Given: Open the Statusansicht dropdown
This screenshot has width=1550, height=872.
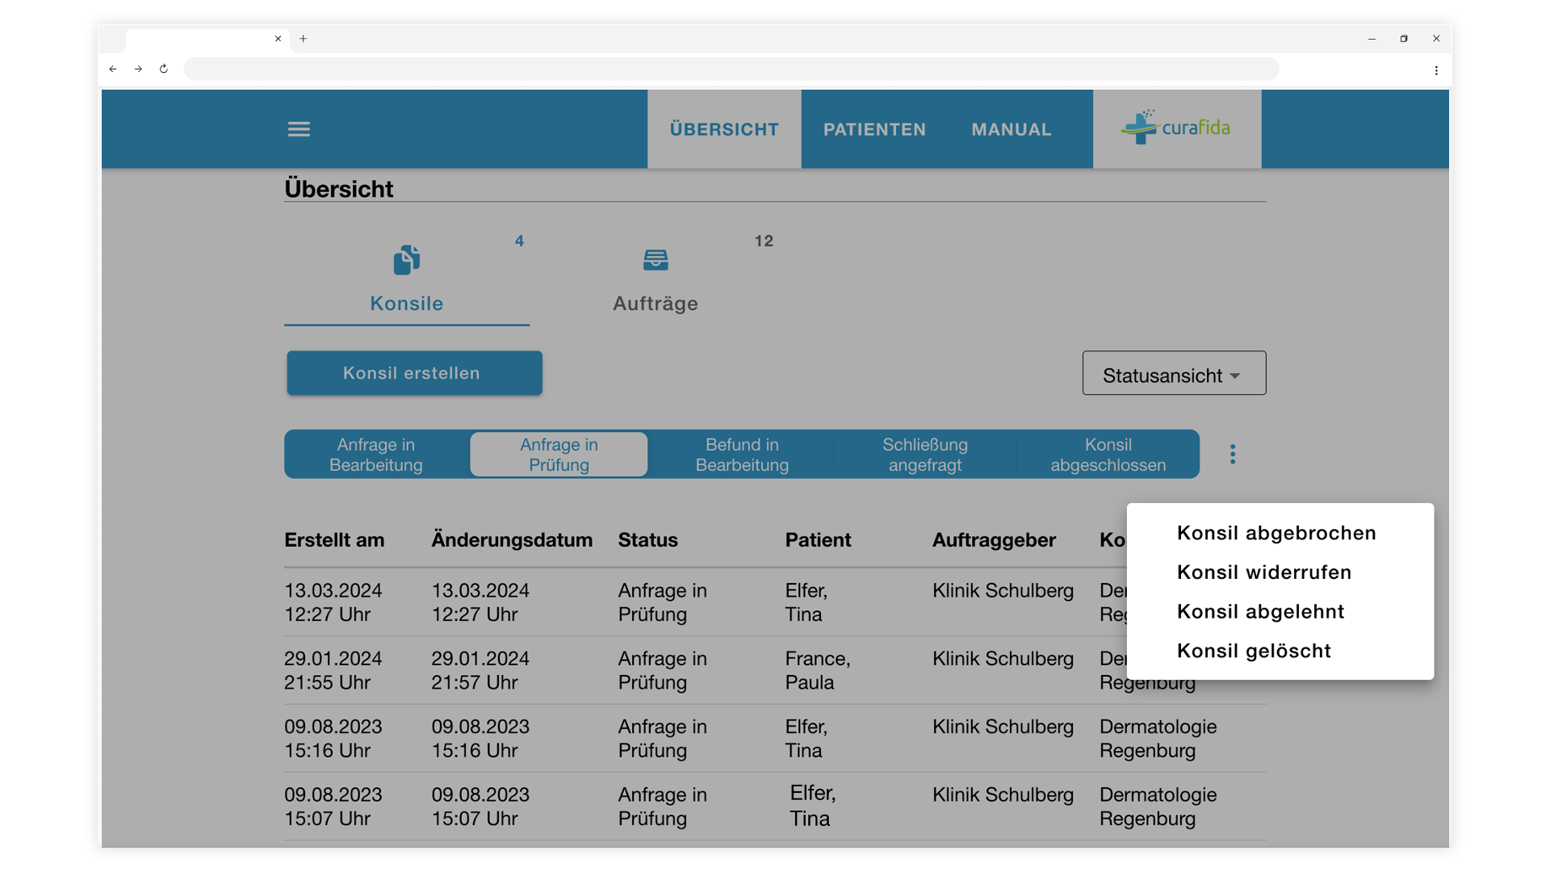Looking at the screenshot, I should (1174, 373).
